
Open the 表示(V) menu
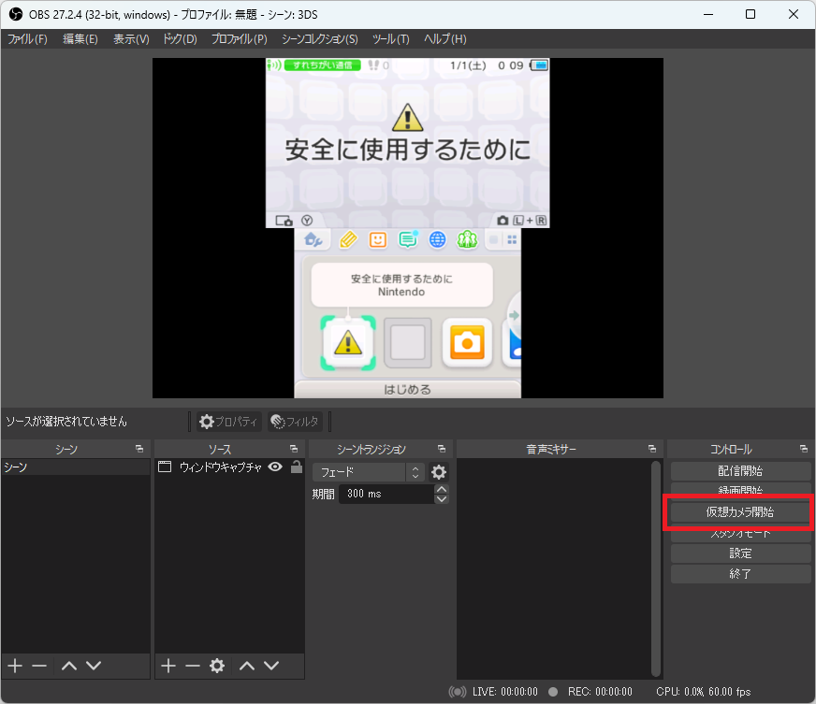click(x=131, y=39)
